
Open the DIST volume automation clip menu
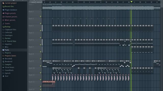[x=43, y=82]
